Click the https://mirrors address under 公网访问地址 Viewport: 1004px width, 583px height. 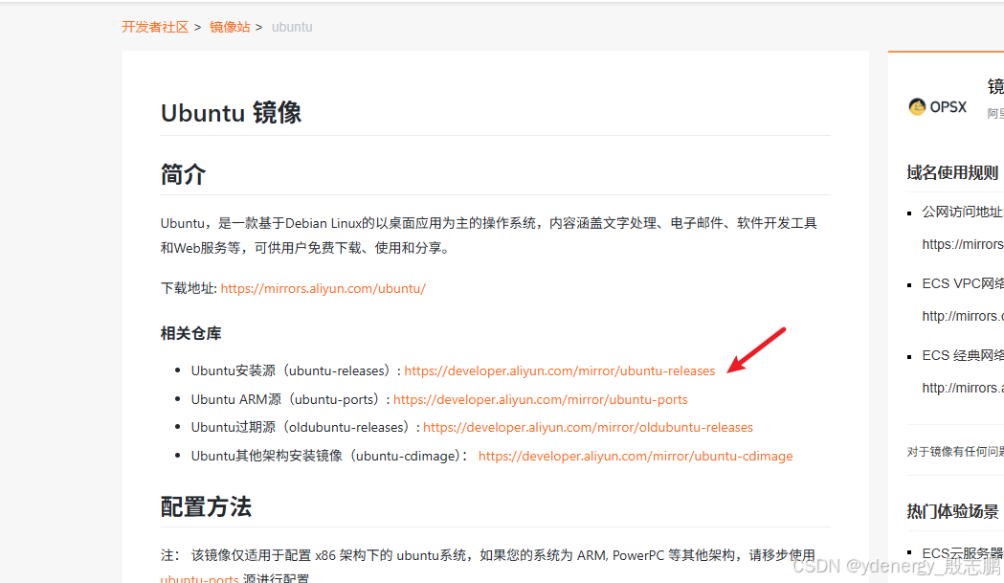[x=963, y=244]
